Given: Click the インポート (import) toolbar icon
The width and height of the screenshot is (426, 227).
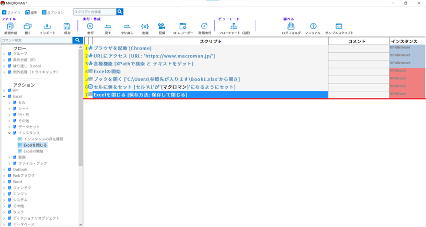Looking at the screenshot, I should [x=47, y=26].
